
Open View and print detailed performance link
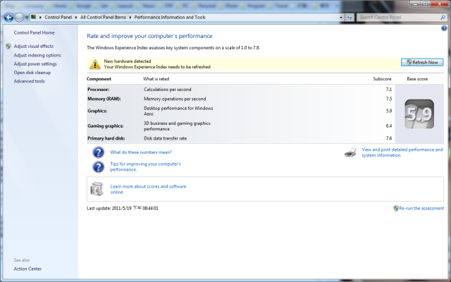(x=402, y=152)
